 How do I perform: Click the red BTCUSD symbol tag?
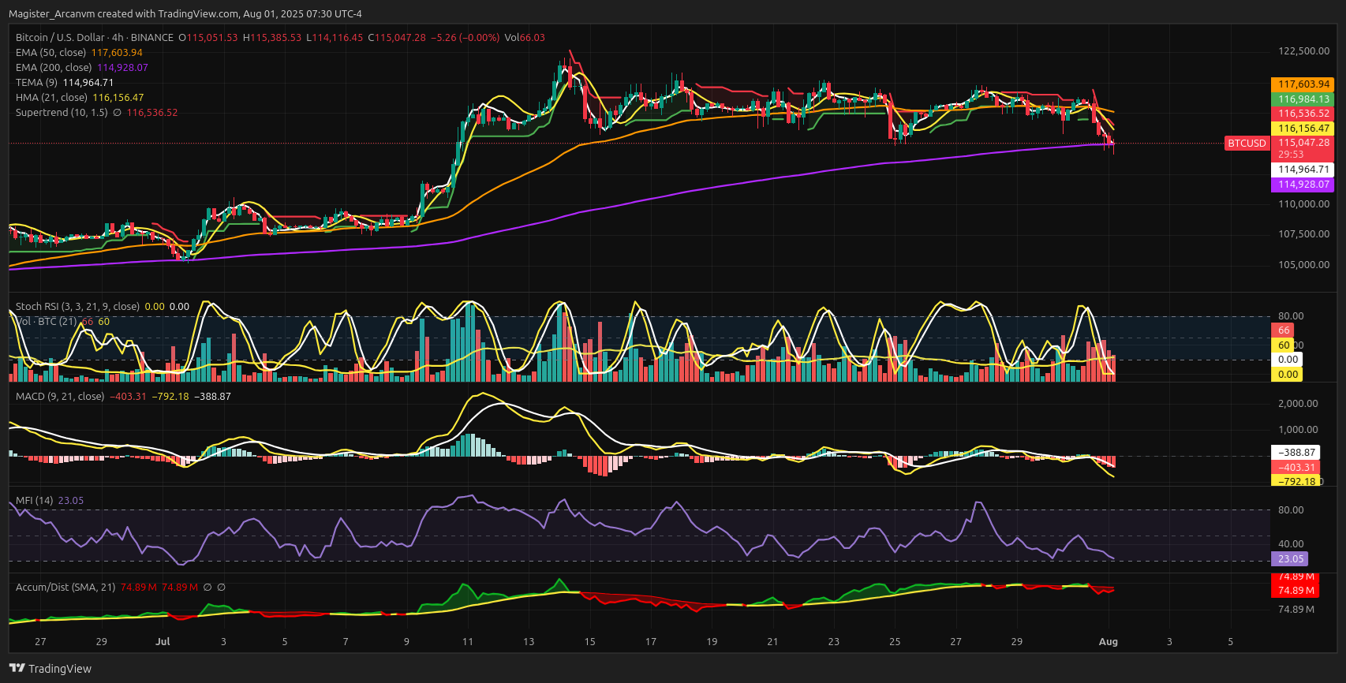click(x=1247, y=143)
